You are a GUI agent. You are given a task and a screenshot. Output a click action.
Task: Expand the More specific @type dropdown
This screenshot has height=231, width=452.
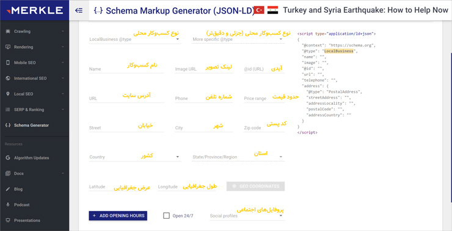(238, 40)
